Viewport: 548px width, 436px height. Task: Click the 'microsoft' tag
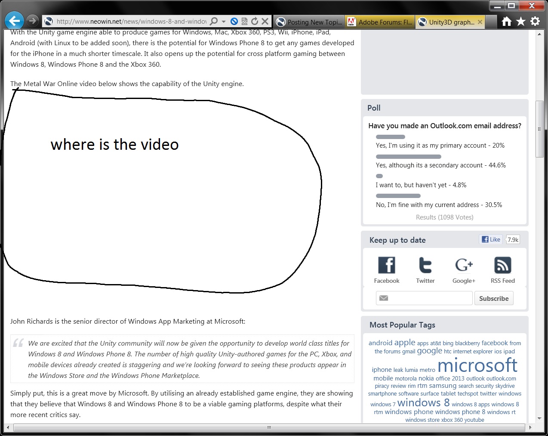pyautogui.click(x=477, y=365)
